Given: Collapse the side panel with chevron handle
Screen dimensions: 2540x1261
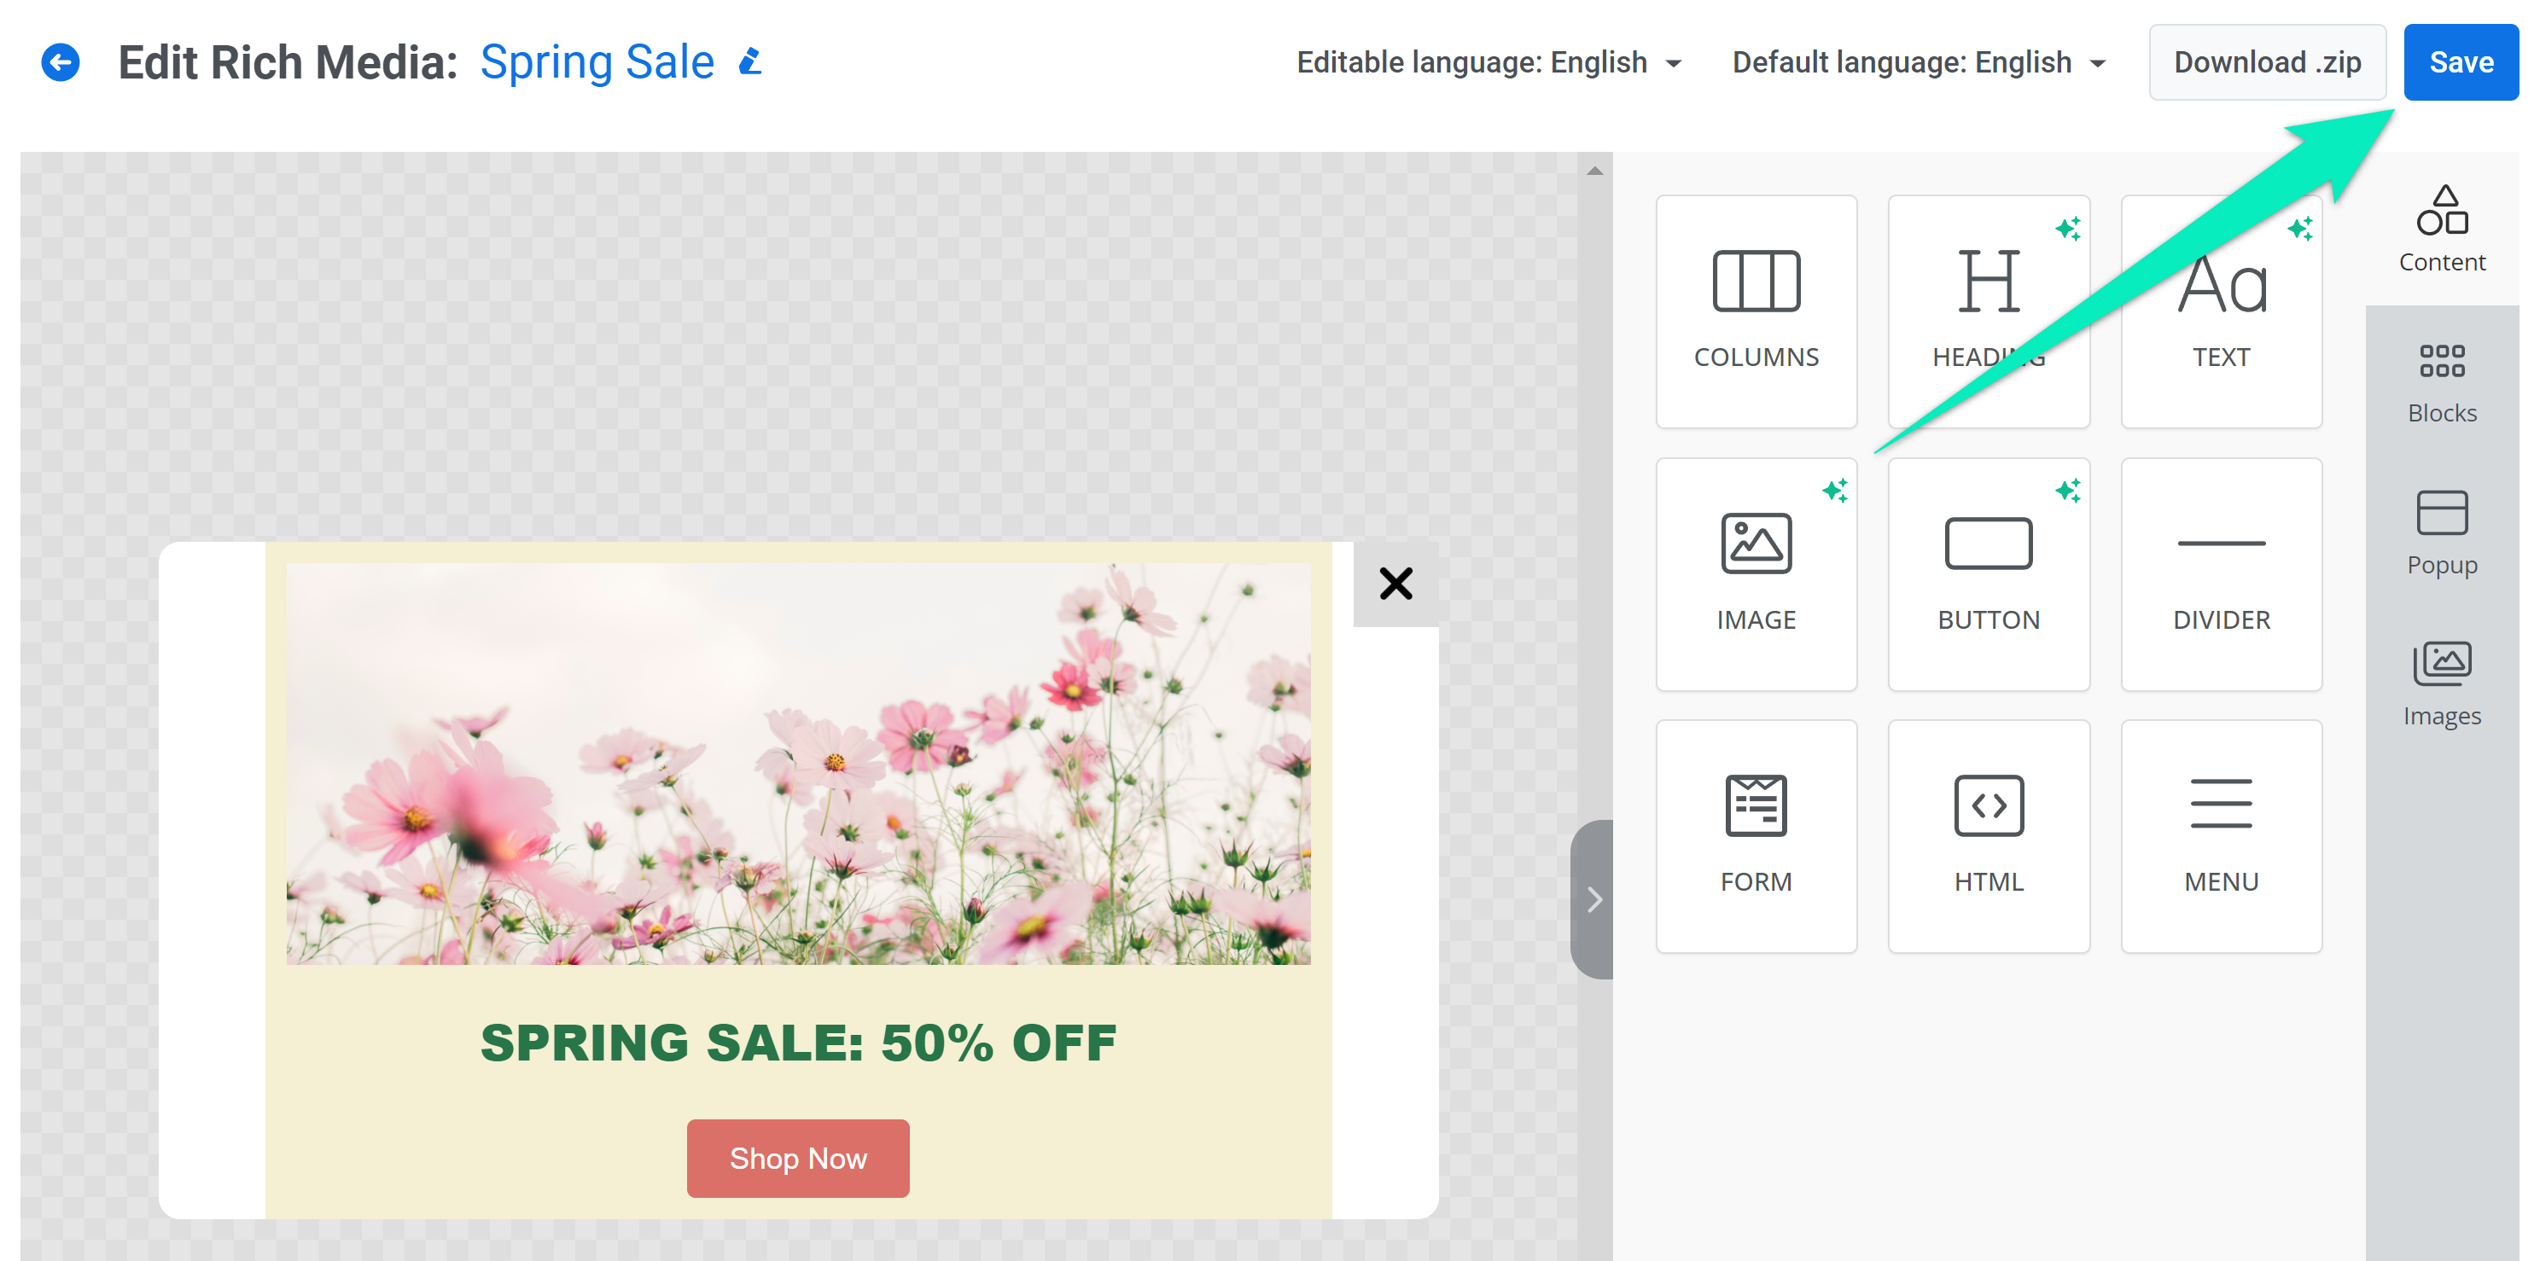Looking at the screenshot, I should pos(1593,898).
